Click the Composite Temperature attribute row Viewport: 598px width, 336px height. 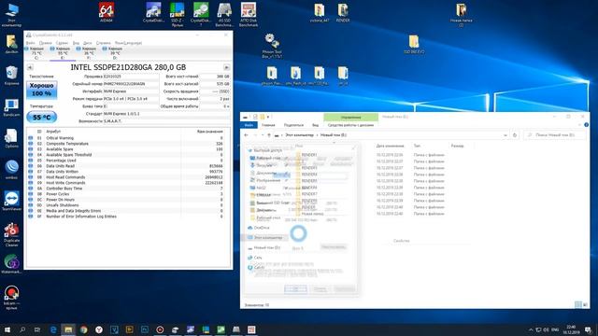(128, 144)
